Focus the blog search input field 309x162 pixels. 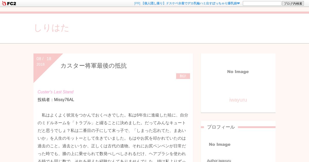point(262,3)
